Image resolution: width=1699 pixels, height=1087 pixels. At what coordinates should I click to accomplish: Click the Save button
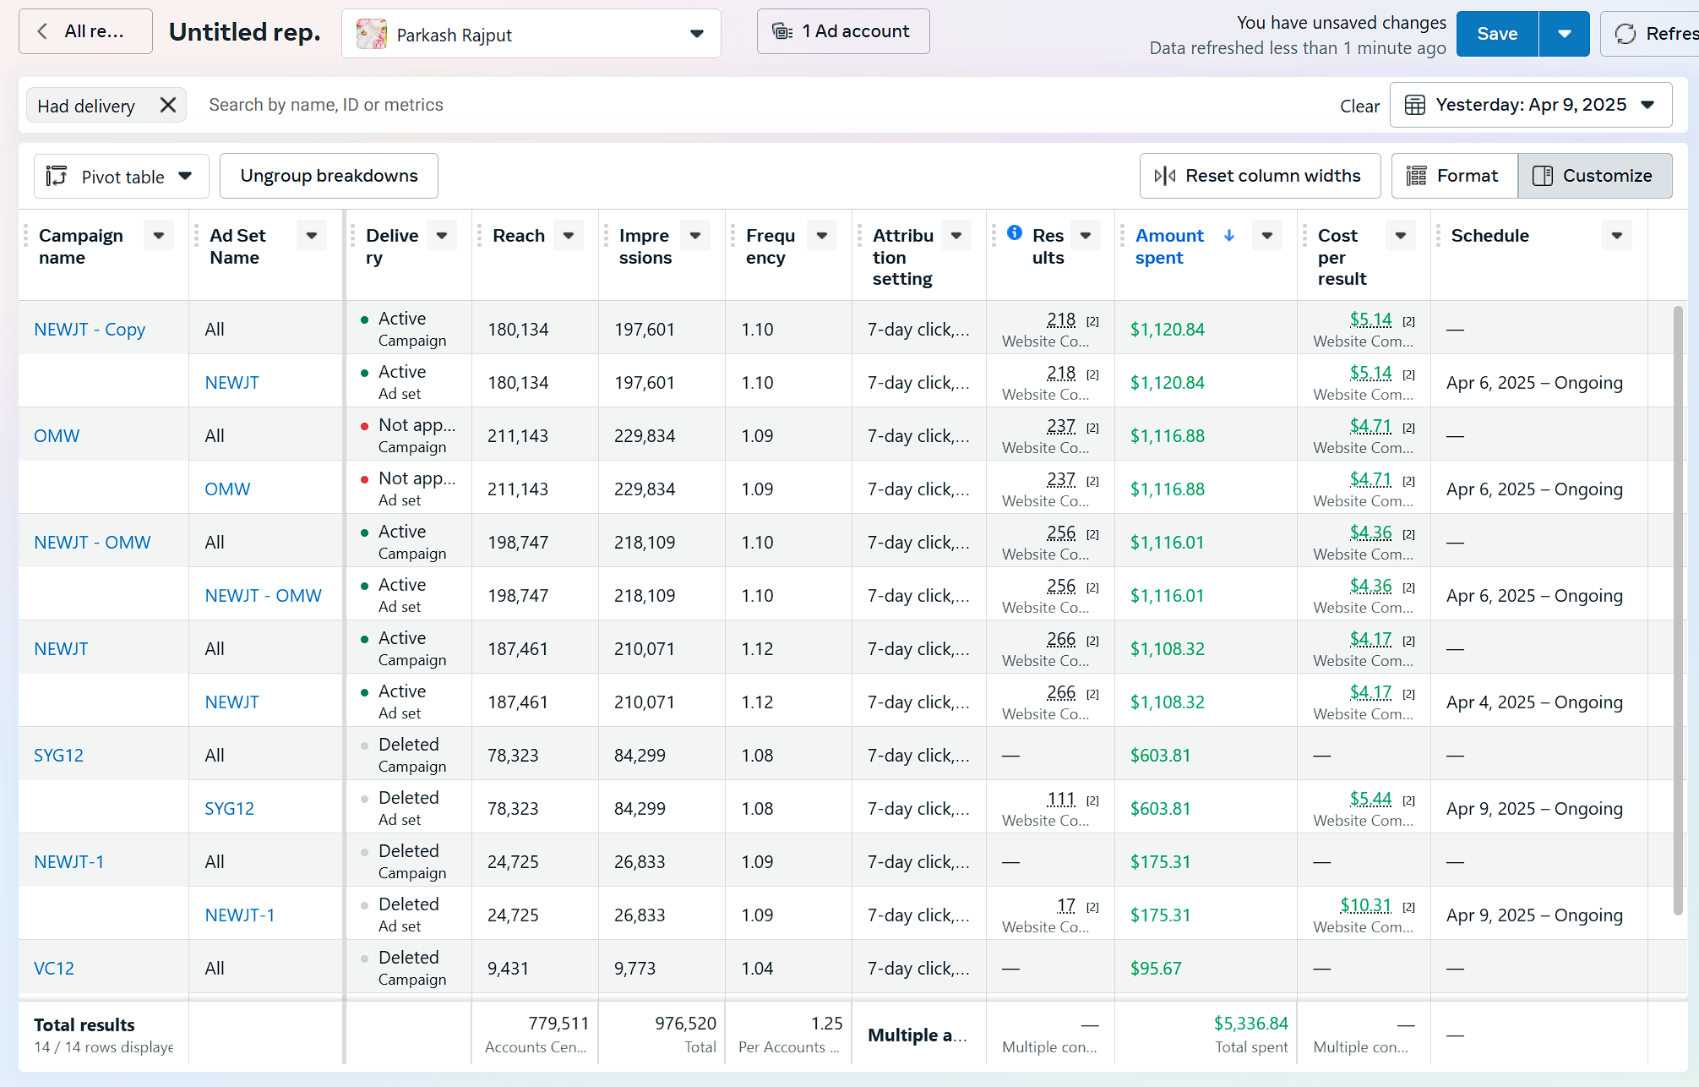coord(1496,34)
